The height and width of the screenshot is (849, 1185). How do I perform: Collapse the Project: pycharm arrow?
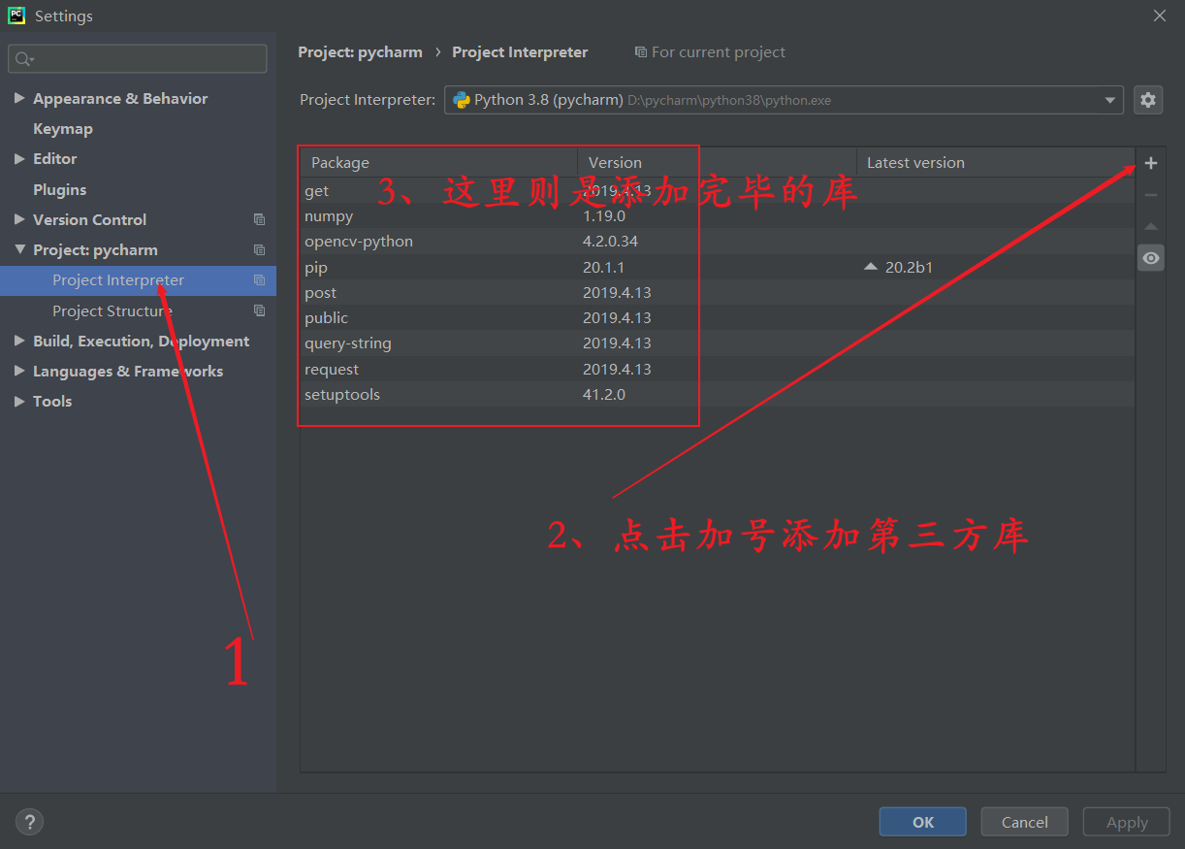19,249
